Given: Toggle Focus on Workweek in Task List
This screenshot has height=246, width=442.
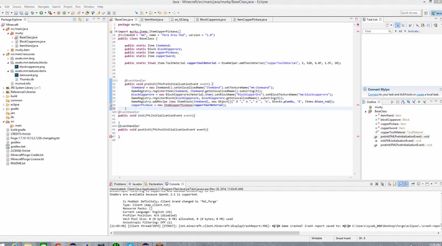Looking at the screenshot, I should 410,25.
